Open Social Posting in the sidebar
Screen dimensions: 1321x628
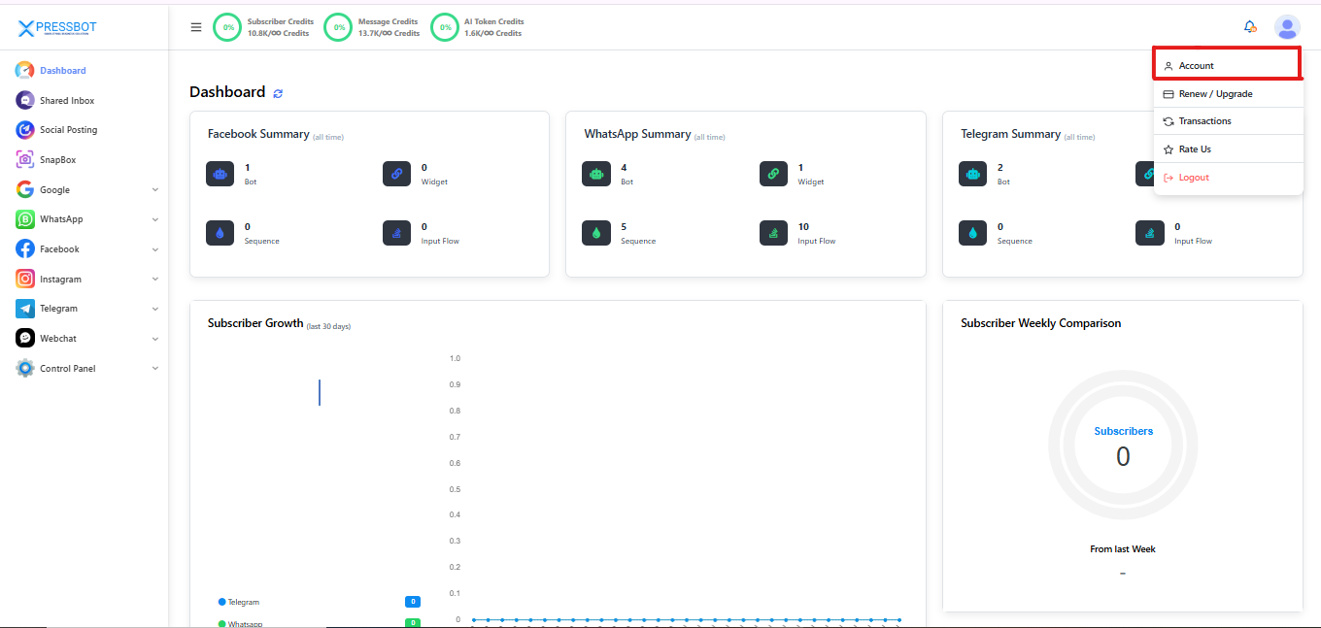coord(68,130)
